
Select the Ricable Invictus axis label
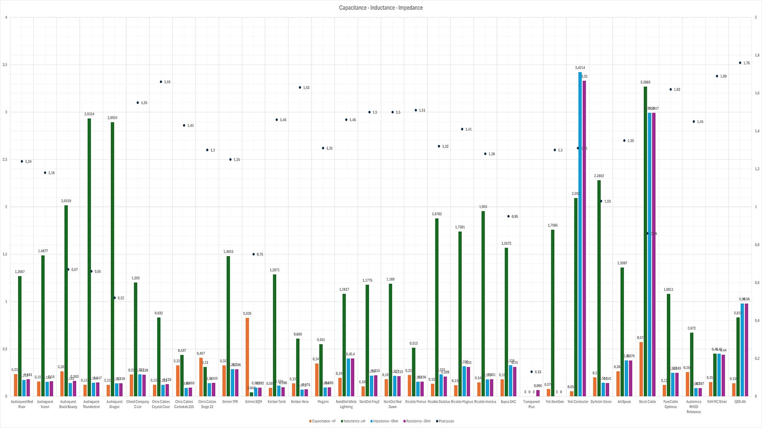(485, 402)
